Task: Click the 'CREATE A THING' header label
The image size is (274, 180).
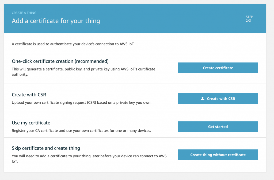Action: pos(24,13)
